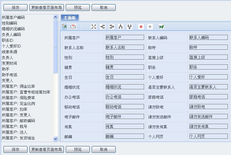The image size is (231, 155).
Task: Click the right-pointing arrow with lines icon
Action: click(112, 27)
